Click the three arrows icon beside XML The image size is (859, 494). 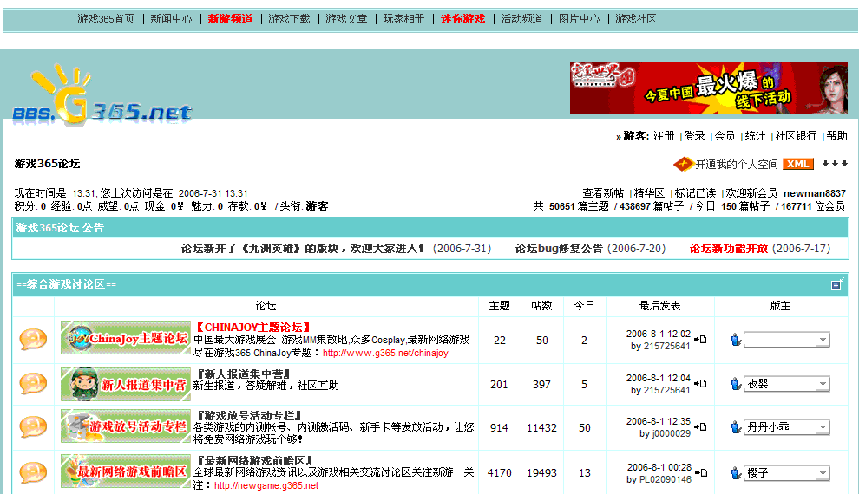pos(835,164)
